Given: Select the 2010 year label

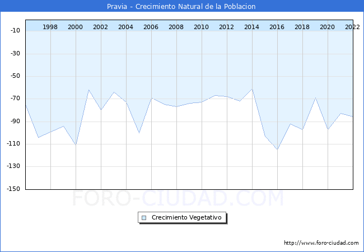Looking at the screenshot, I should click(201, 27).
